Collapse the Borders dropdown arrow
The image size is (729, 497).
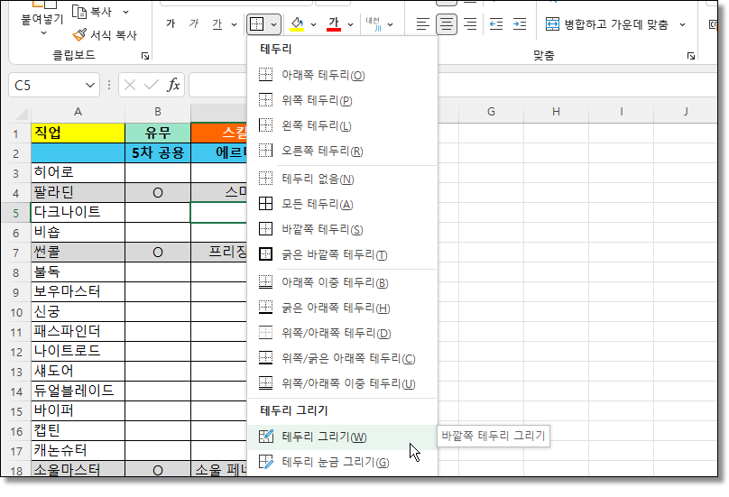[x=274, y=24]
